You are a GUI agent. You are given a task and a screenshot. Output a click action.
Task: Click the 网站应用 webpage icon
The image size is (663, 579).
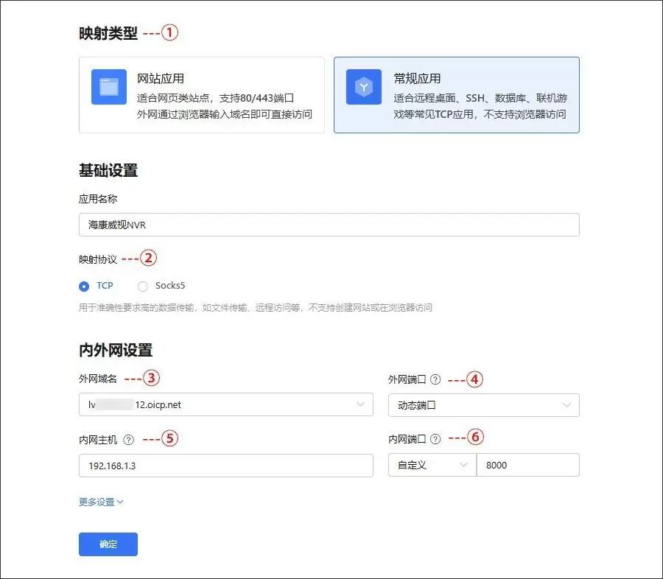[108, 87]
